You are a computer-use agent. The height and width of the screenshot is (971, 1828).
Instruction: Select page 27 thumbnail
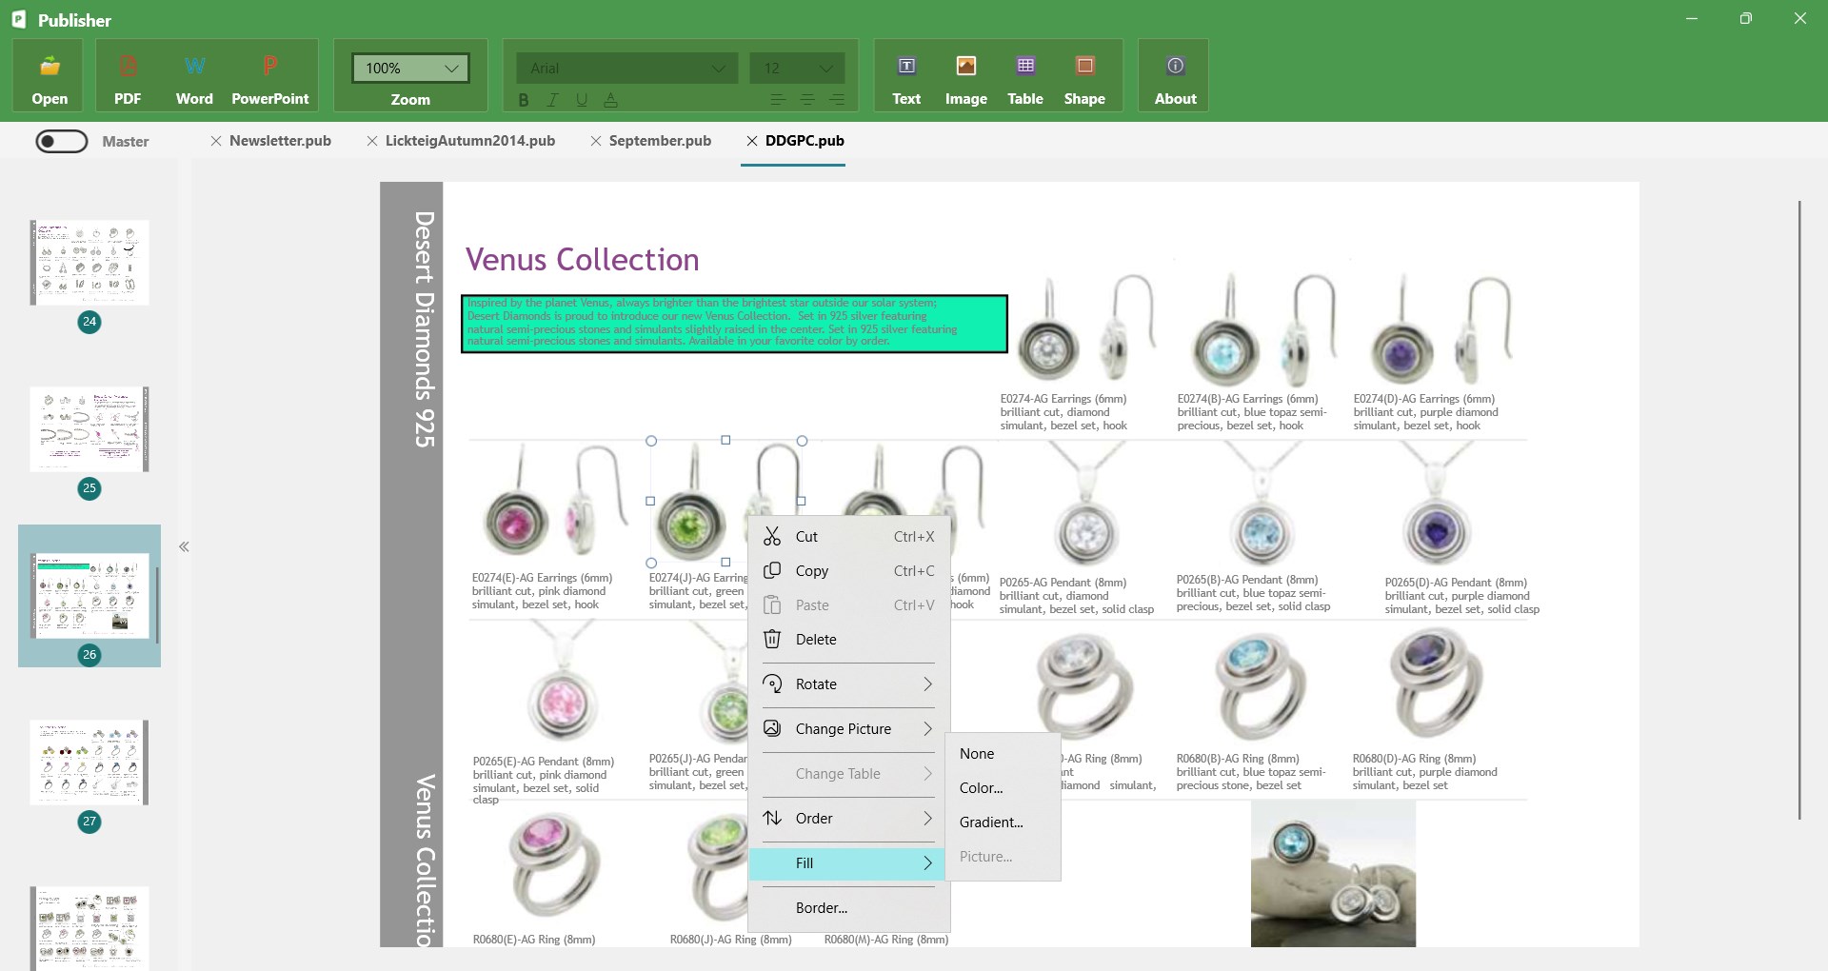(89, 762)
